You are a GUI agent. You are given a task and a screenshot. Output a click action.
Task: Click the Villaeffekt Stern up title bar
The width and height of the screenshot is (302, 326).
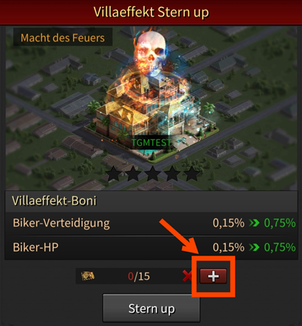[151, 12]
